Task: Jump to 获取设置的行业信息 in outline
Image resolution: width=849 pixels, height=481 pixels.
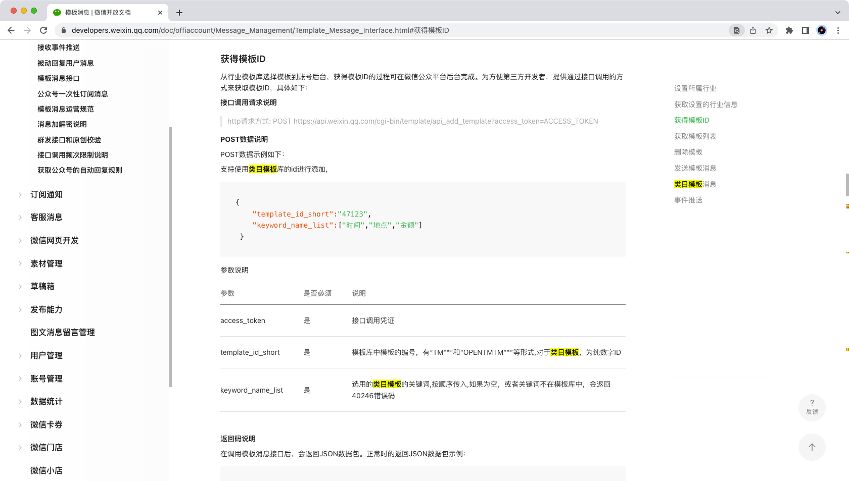Action: (706, 104)
